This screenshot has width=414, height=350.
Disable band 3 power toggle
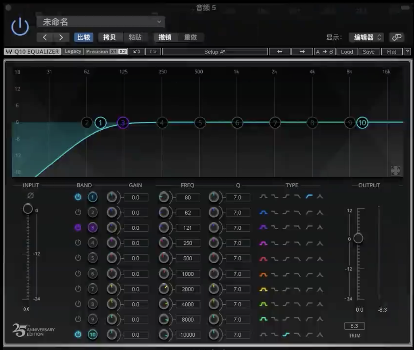78,228
